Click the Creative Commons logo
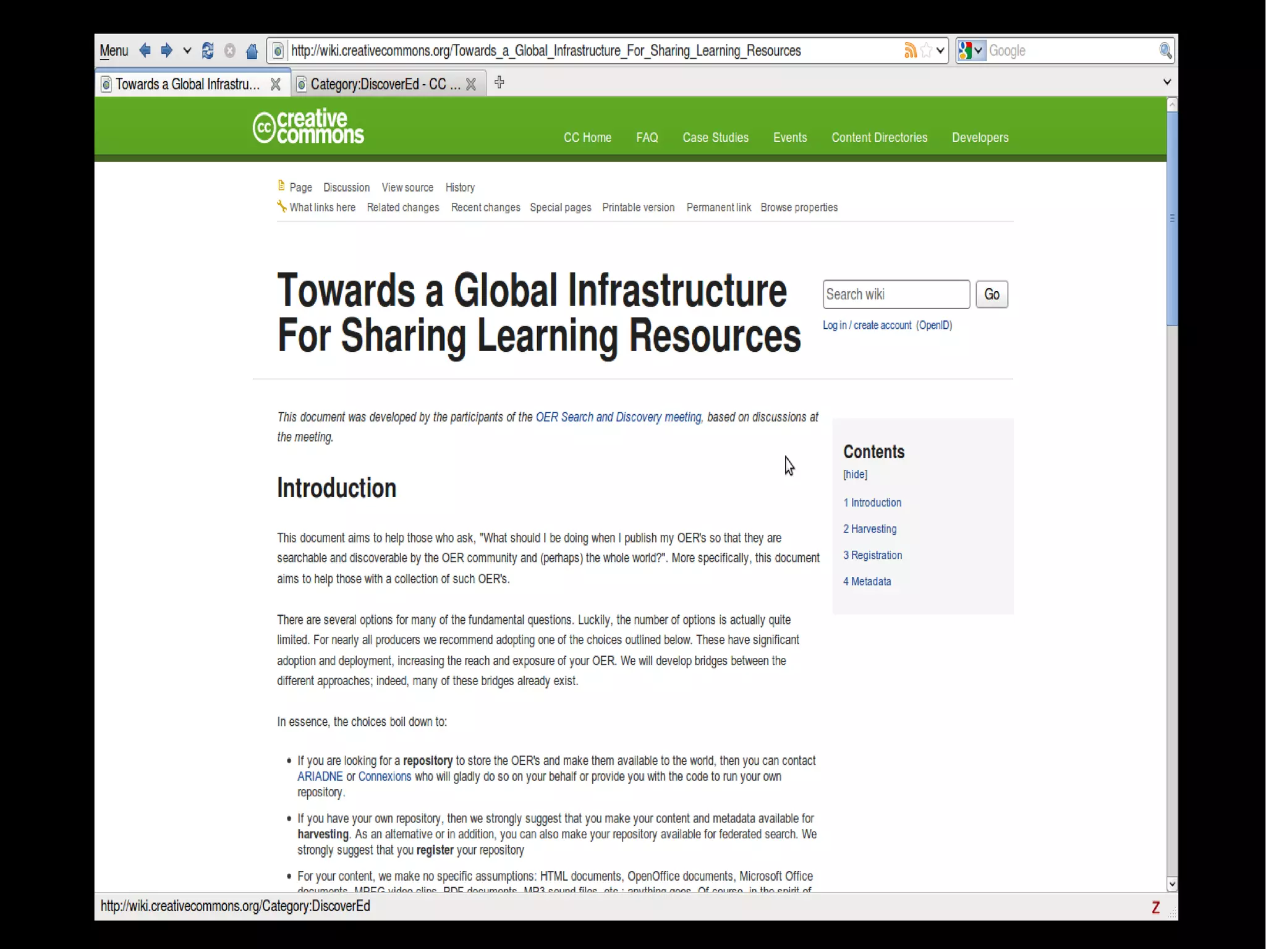The height and width of the screenshot is (949, 1266). 308,127
